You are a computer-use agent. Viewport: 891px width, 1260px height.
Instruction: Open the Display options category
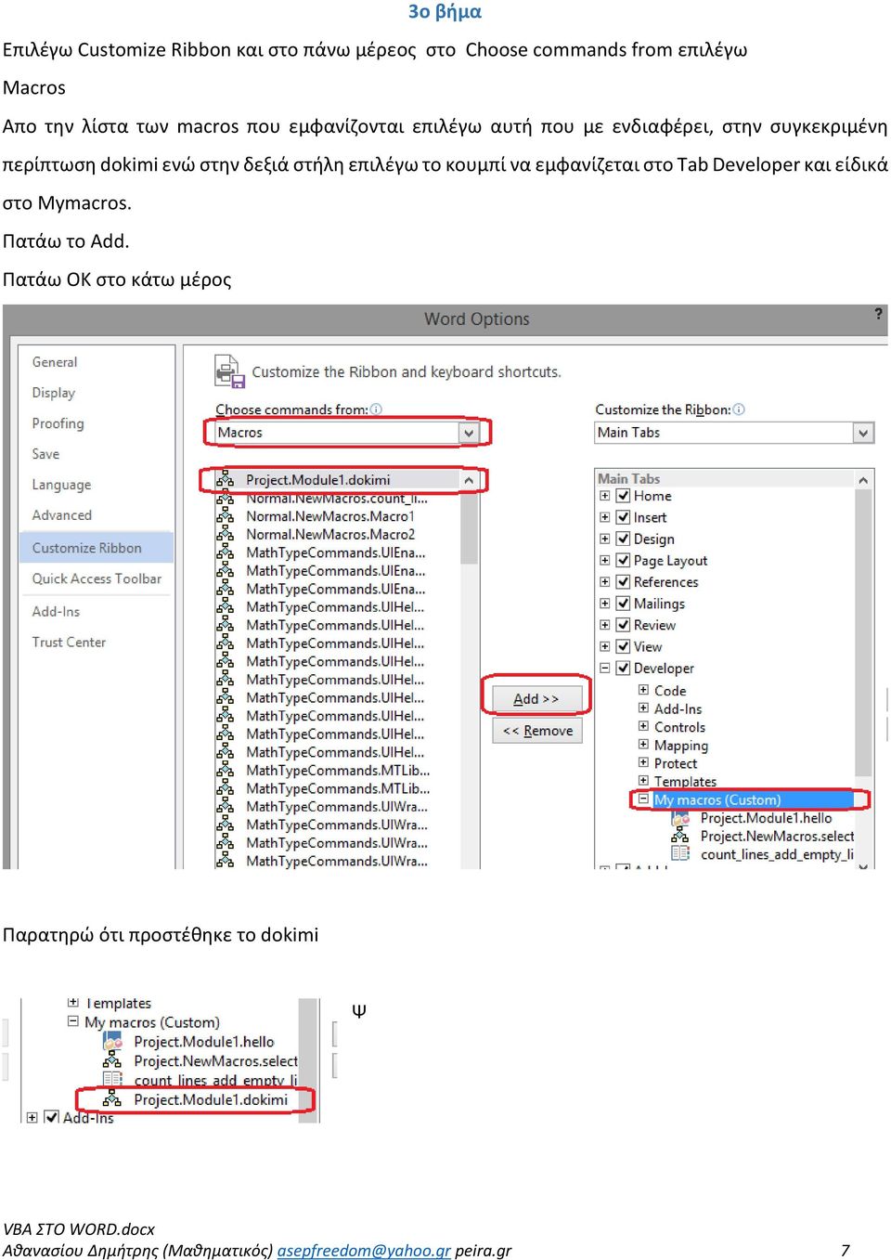point(54,393)
